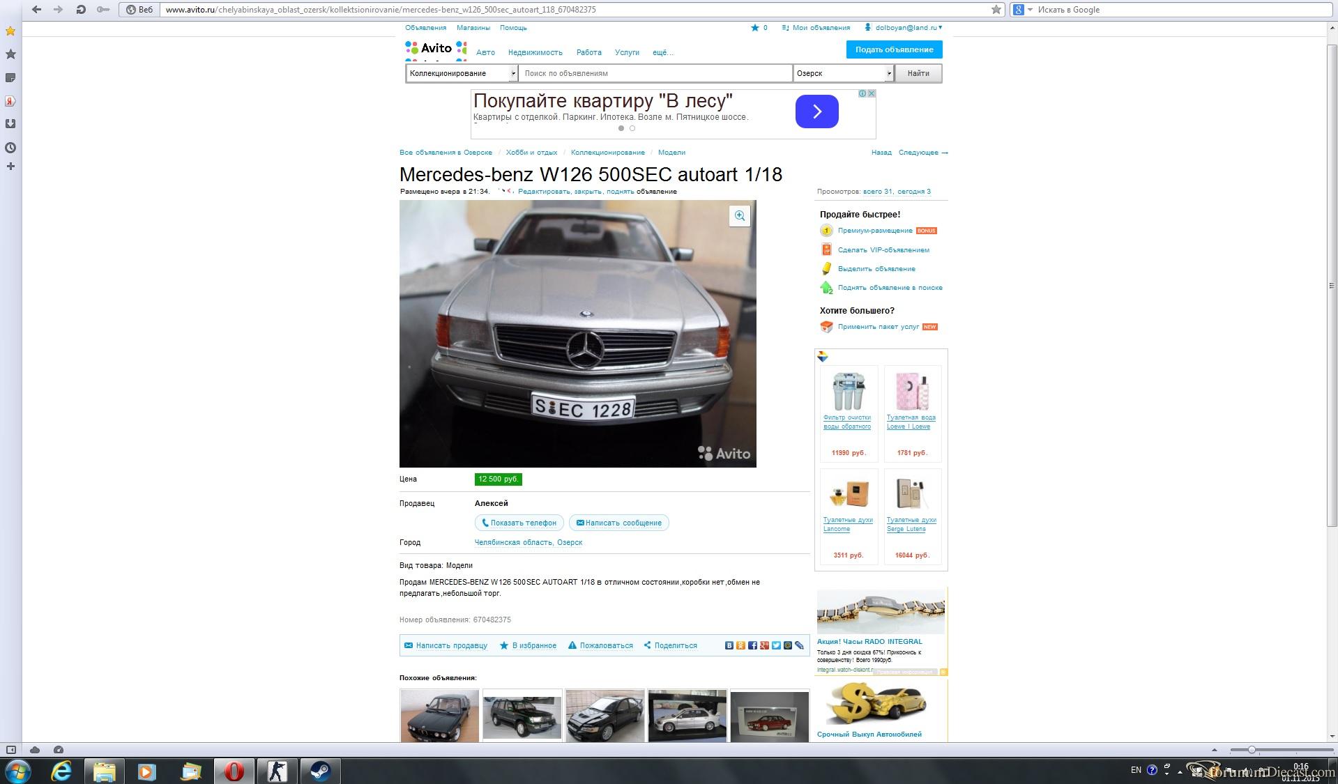1338x784 pixels.
Task: Click Написать сообщение button
Action: (618, 523)
